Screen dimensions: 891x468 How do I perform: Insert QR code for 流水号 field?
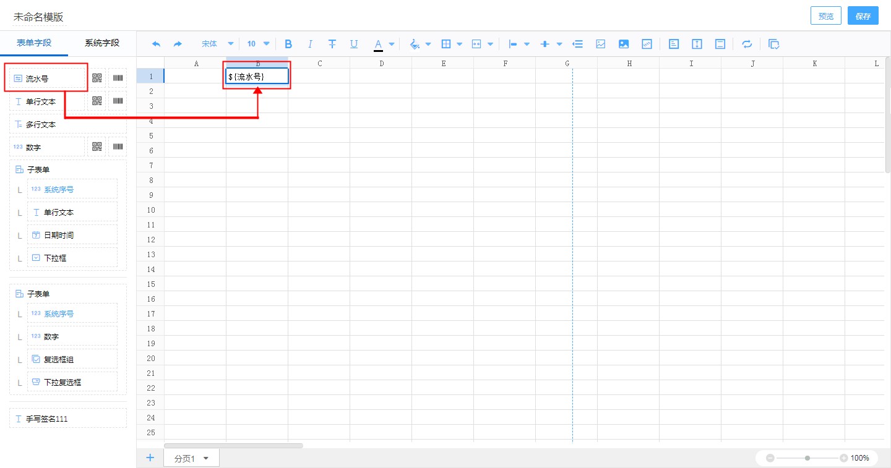[x=97, y=78]
